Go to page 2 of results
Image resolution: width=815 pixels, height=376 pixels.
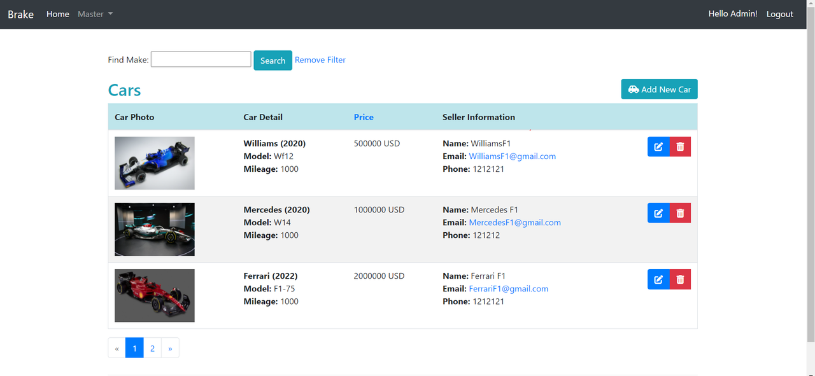coord(152,348)
